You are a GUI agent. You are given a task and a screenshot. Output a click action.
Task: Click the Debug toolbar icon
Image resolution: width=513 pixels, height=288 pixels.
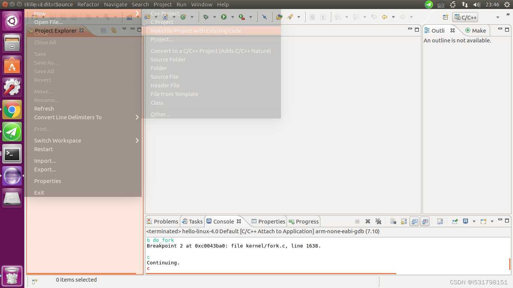(x=205, y=17)
